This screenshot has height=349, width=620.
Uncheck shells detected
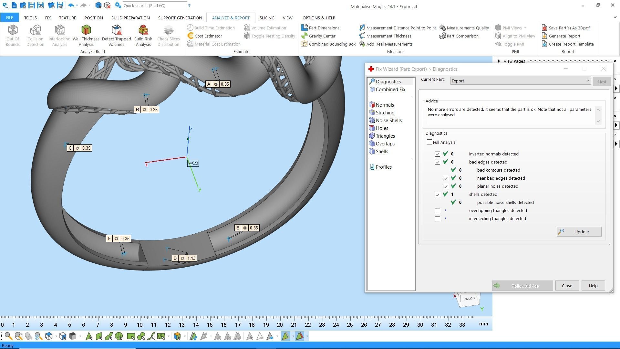438,195
